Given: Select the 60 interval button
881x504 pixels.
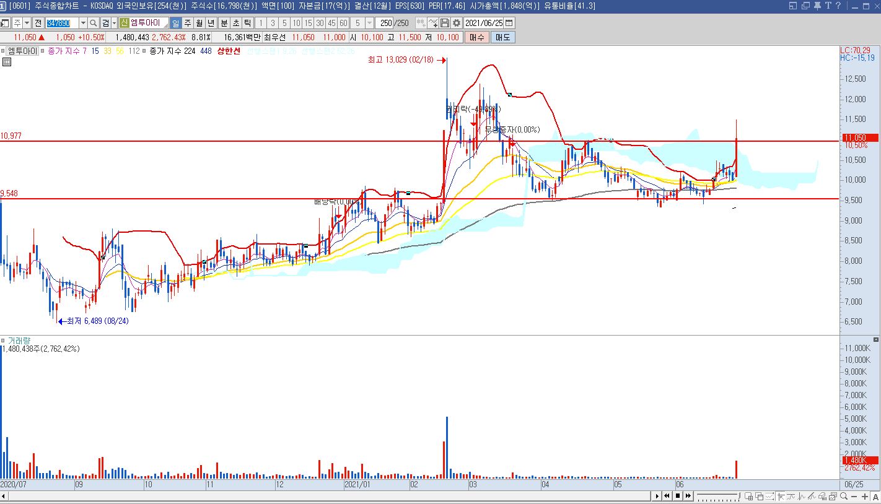Looking at the screenshot, I should click(343, 23).
